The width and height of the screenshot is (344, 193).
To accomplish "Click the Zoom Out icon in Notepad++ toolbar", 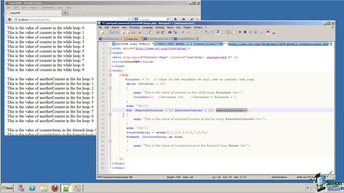I will coord(188,32).
